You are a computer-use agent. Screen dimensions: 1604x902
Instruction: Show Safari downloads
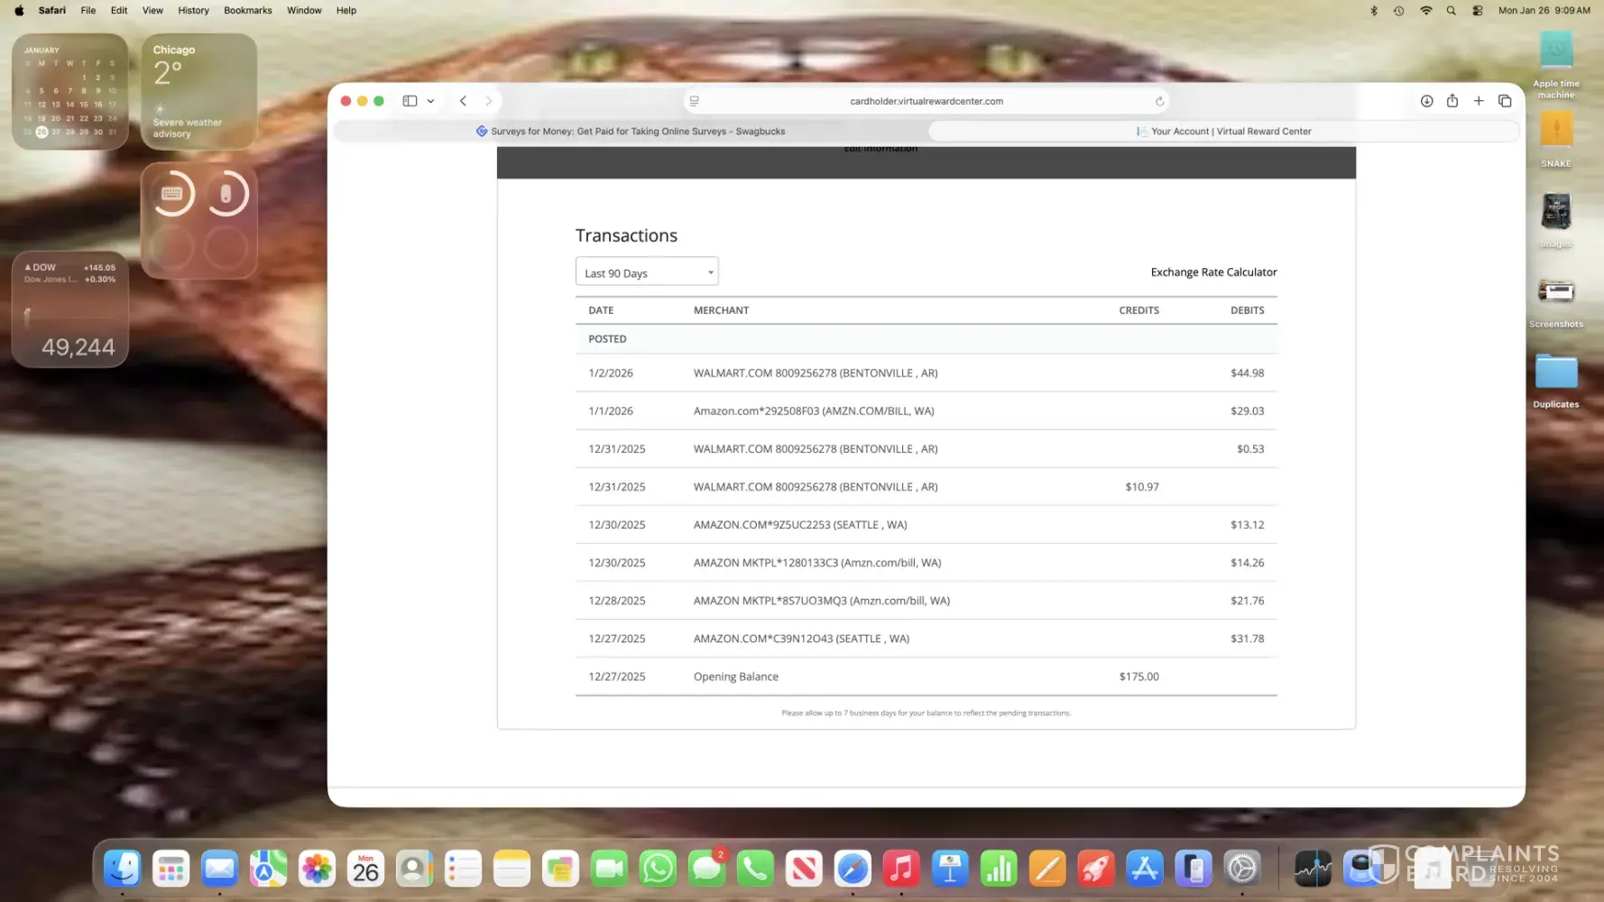pos(1426,101)
